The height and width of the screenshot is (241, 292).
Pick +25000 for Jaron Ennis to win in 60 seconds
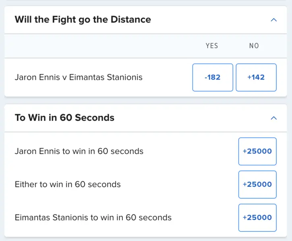[257, 151]
